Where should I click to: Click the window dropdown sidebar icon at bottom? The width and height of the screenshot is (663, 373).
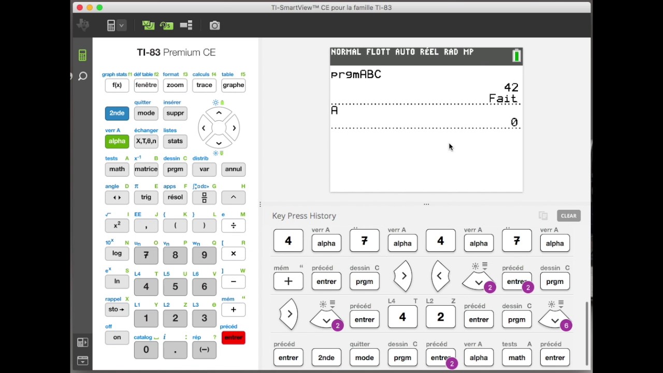82,361
